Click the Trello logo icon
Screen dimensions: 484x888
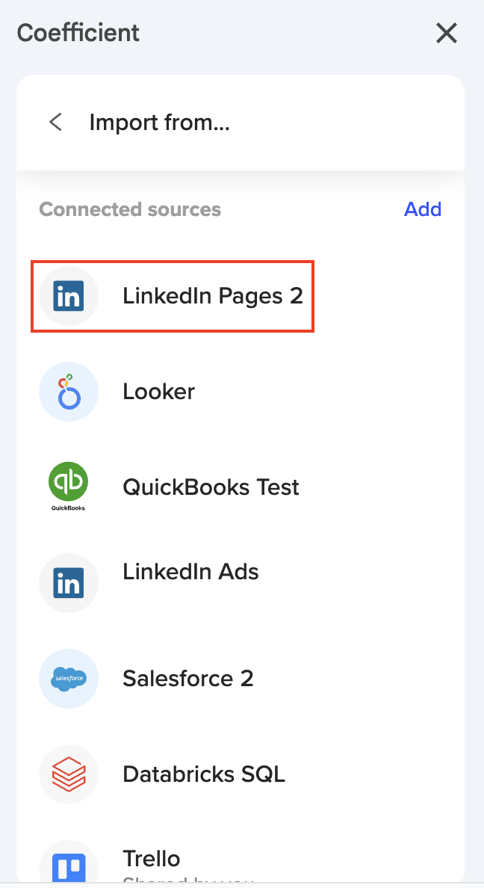69,867
